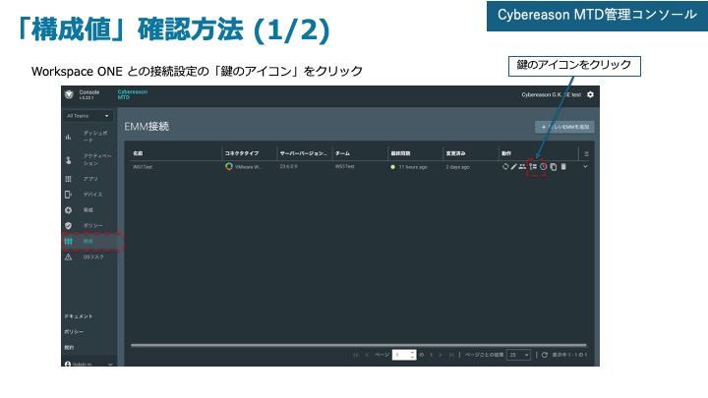Click the 2 days ago cell
The image size is (708, 398).
coord(457,167)
